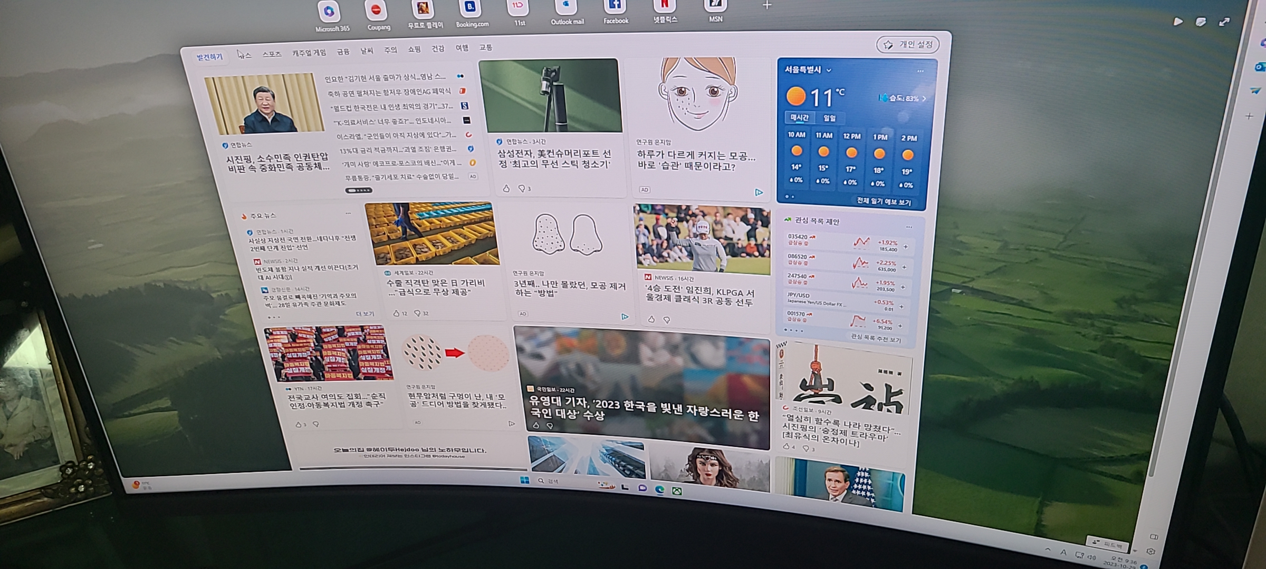Image resolution: width=1266 pixels, height=569 pixels.
Task: Open the 전국교사 여의도 집회 thumbnail
Action: click(329, 353)
